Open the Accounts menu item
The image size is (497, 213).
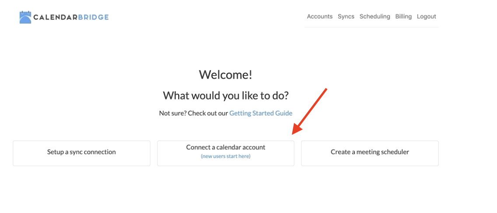(319, 17)
